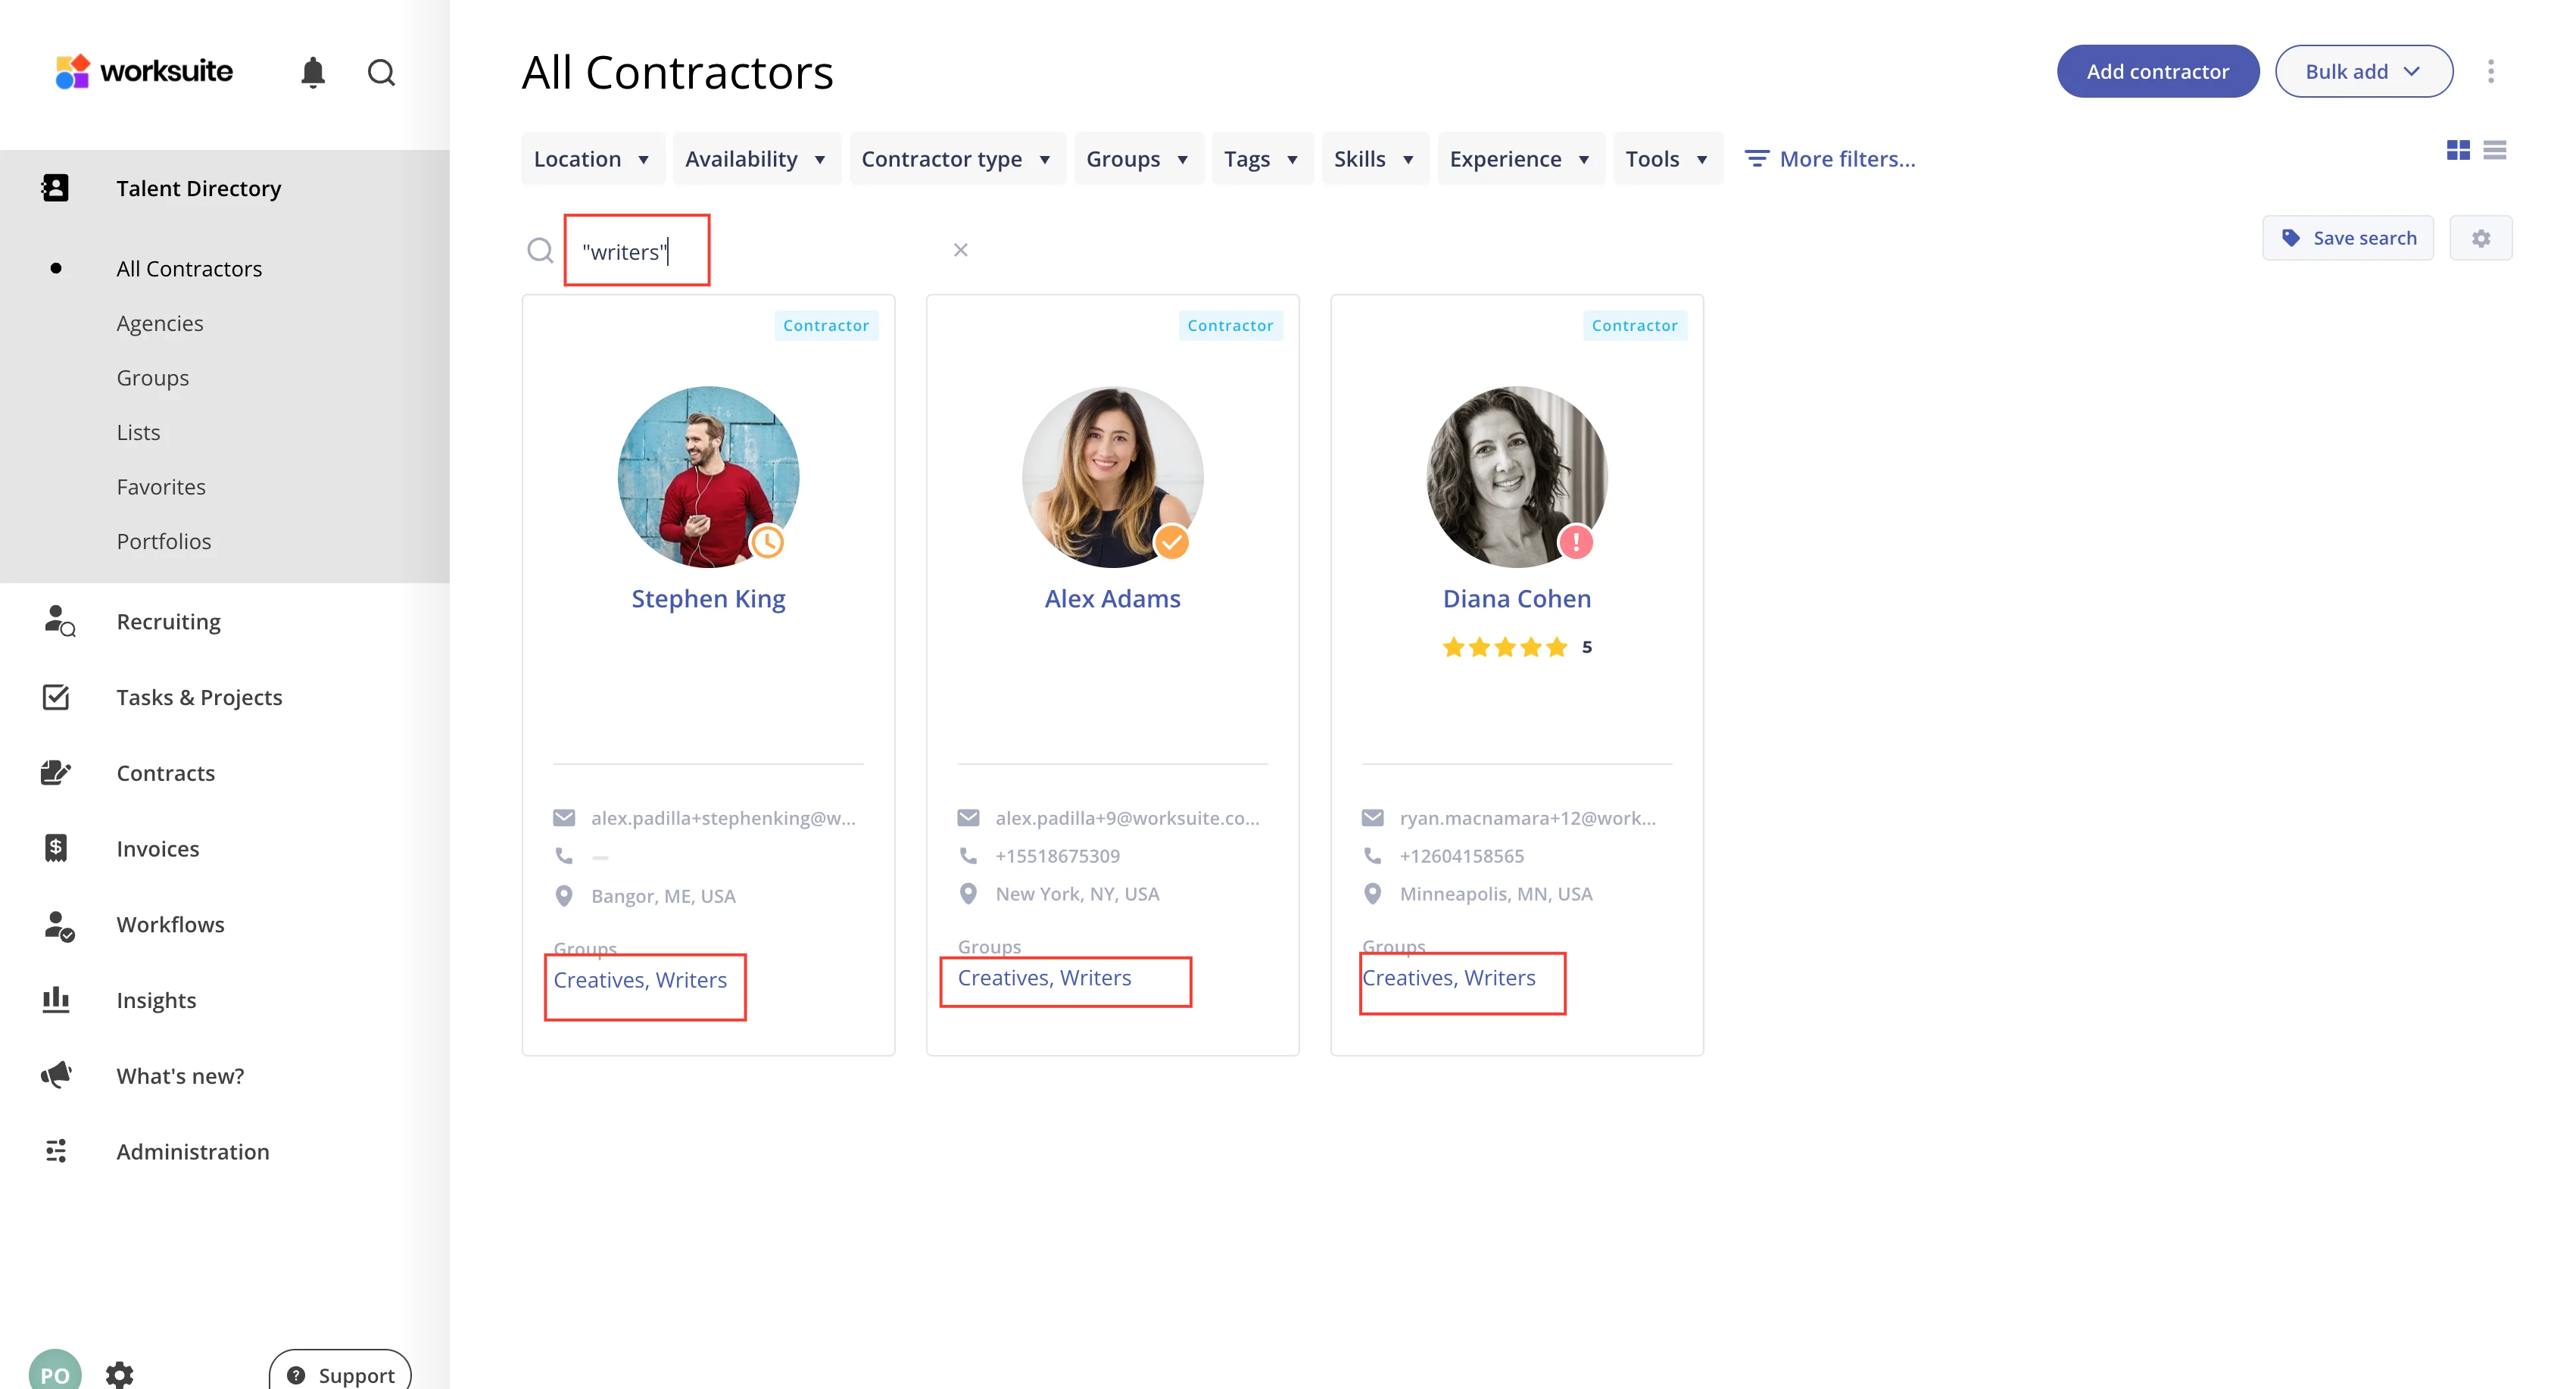Screen dimensions: 2576x1389
Task: Click Alex Adams' profile photo
Action: (1111, 476)
